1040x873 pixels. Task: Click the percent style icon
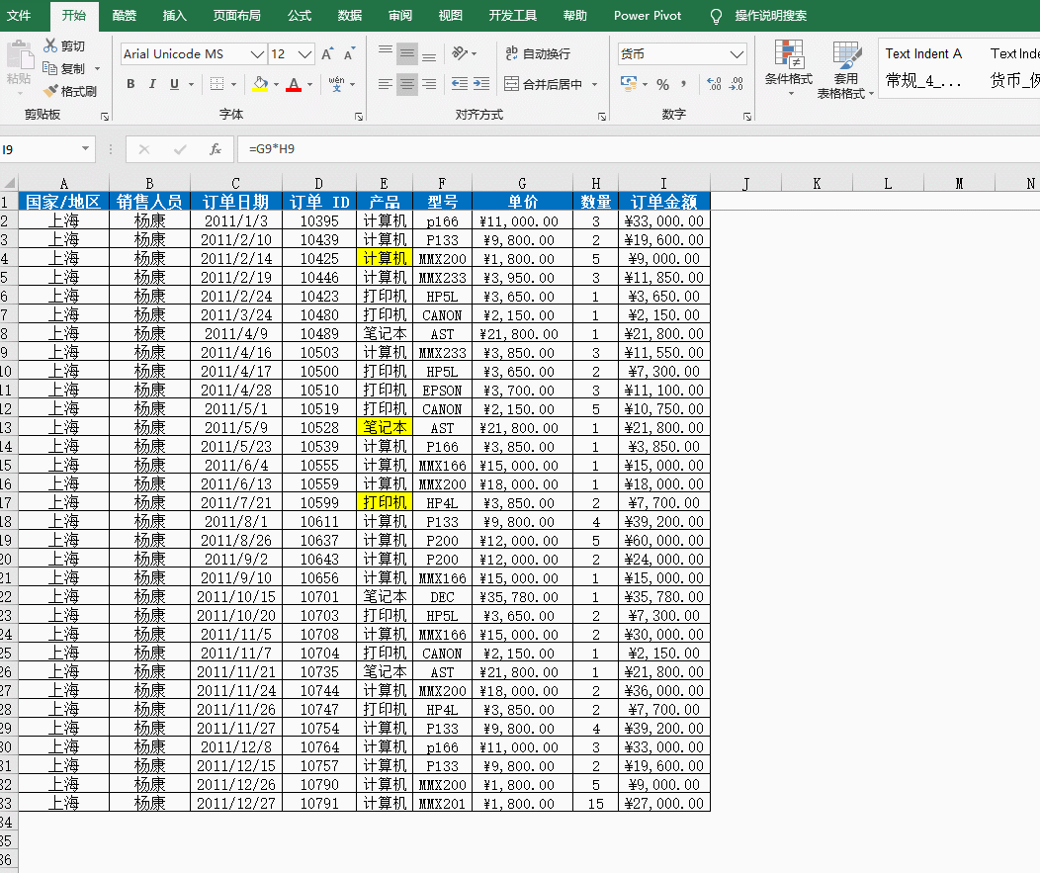[662, 85]
